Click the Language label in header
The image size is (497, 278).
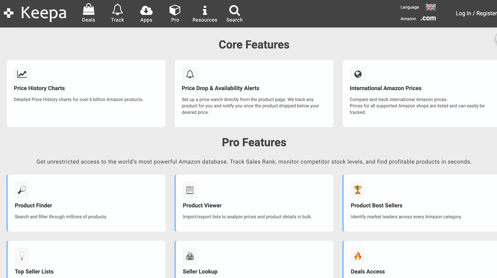point(410,7)
